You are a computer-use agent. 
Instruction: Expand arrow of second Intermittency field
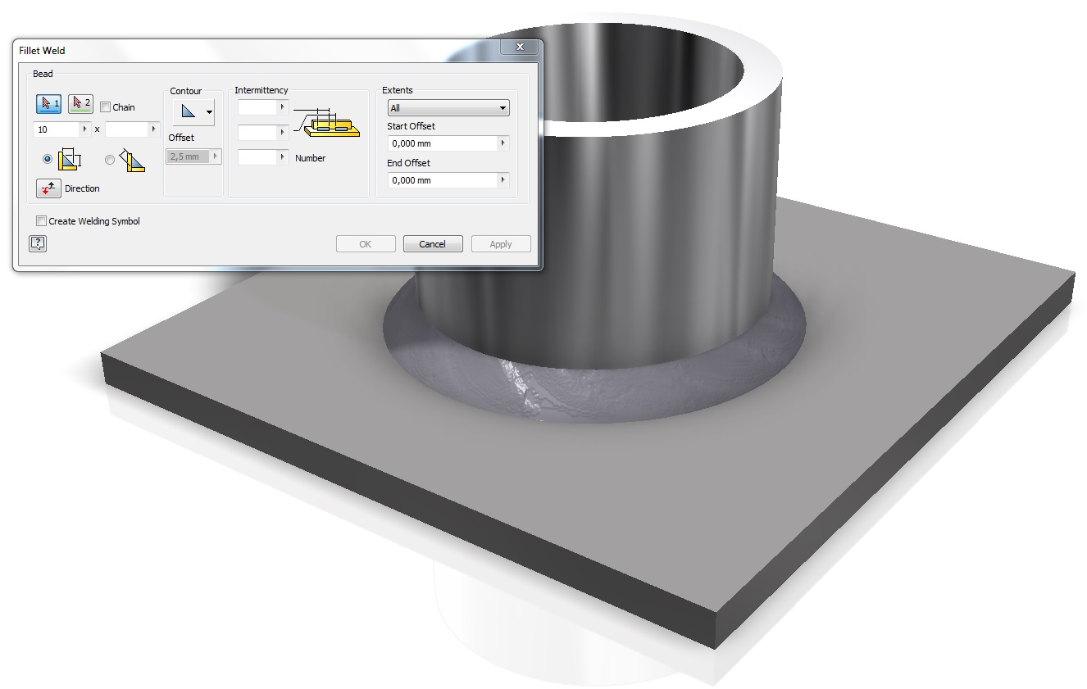click(x=284, y=132)
